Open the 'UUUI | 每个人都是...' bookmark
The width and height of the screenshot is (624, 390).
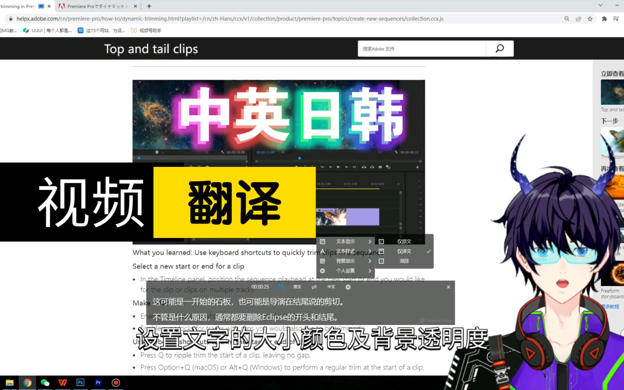(x=47, y=30)
